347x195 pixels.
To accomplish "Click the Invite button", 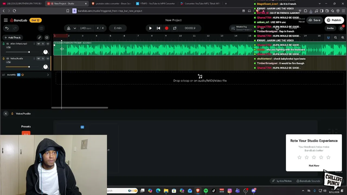I will click(330, 28).
